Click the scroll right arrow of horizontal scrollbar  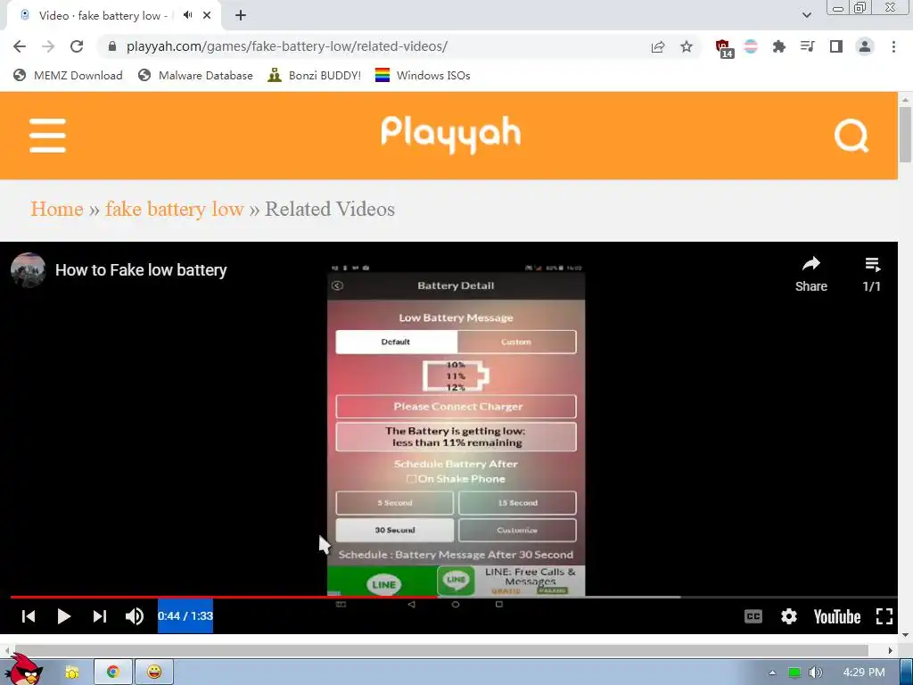891,650
